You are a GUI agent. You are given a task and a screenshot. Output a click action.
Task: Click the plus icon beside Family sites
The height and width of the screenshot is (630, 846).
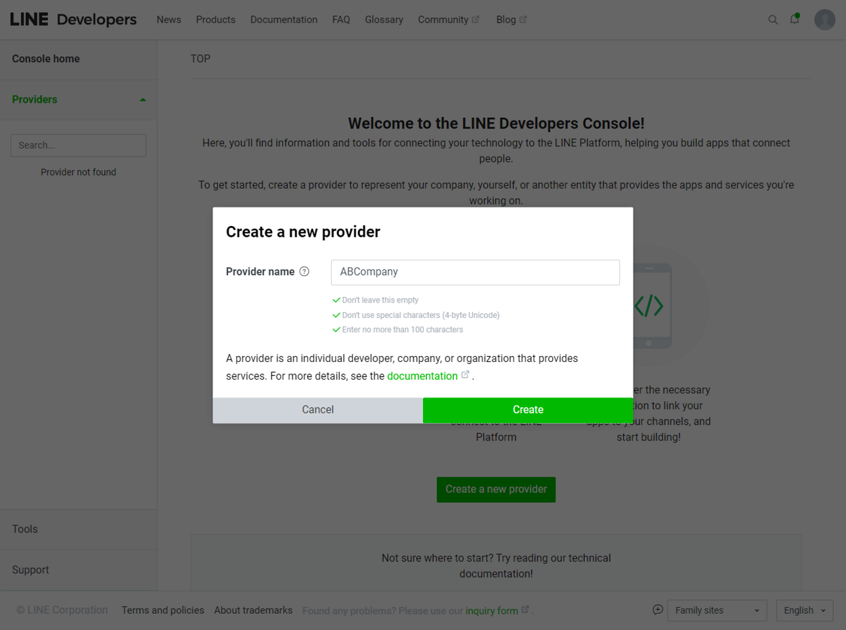[657, 610]
